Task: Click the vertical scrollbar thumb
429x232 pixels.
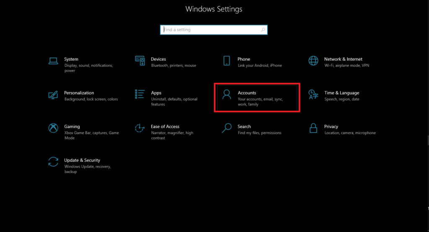Action: click(x=428, y=140)
